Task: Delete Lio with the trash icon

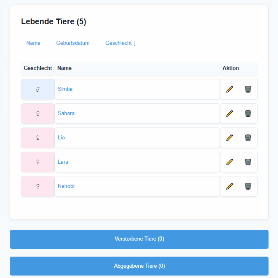Action: click(x=248, y=138)
